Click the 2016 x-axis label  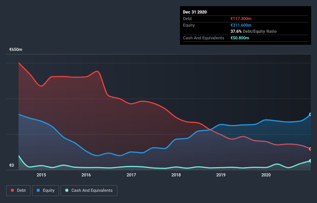point(86,175)
